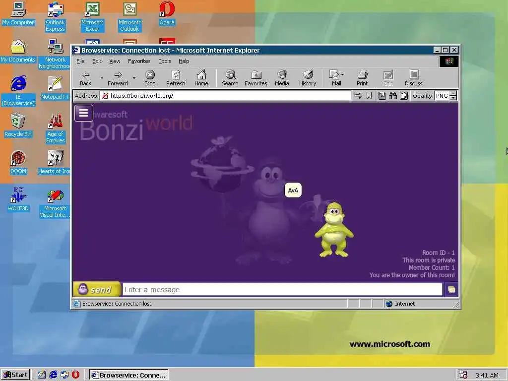Click the Discuss toolbar icon
508x381 pixels.
(x=413, y=78)
